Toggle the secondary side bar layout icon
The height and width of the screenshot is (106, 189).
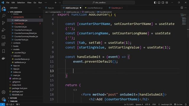[163, 3]
